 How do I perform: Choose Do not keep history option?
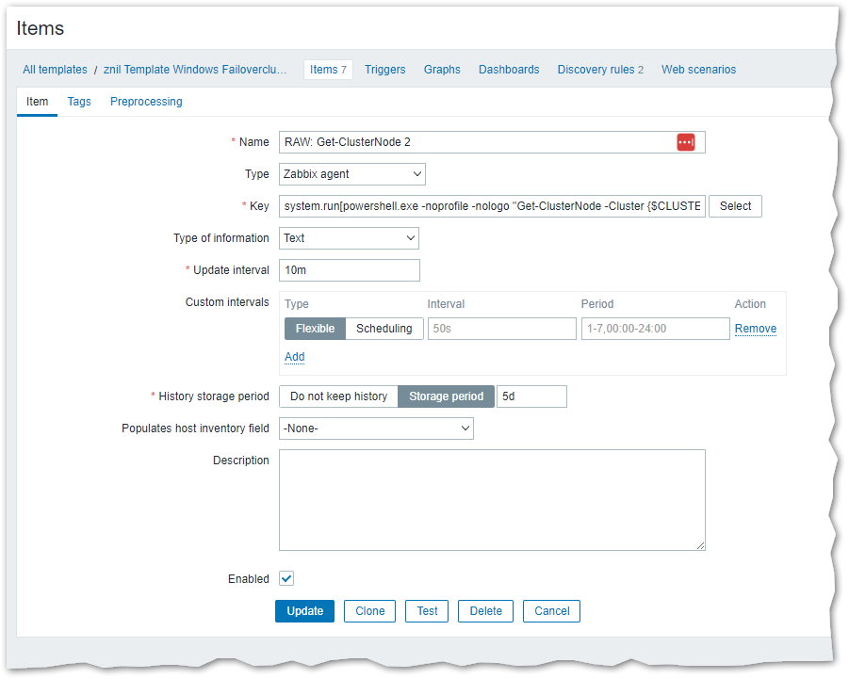tap(338, 396)
